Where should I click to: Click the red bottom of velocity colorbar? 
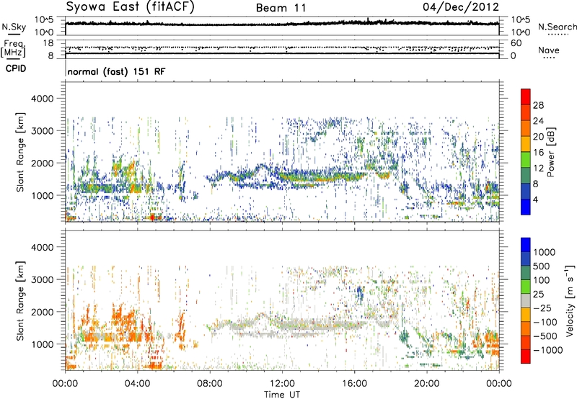[x=526, y=357]
